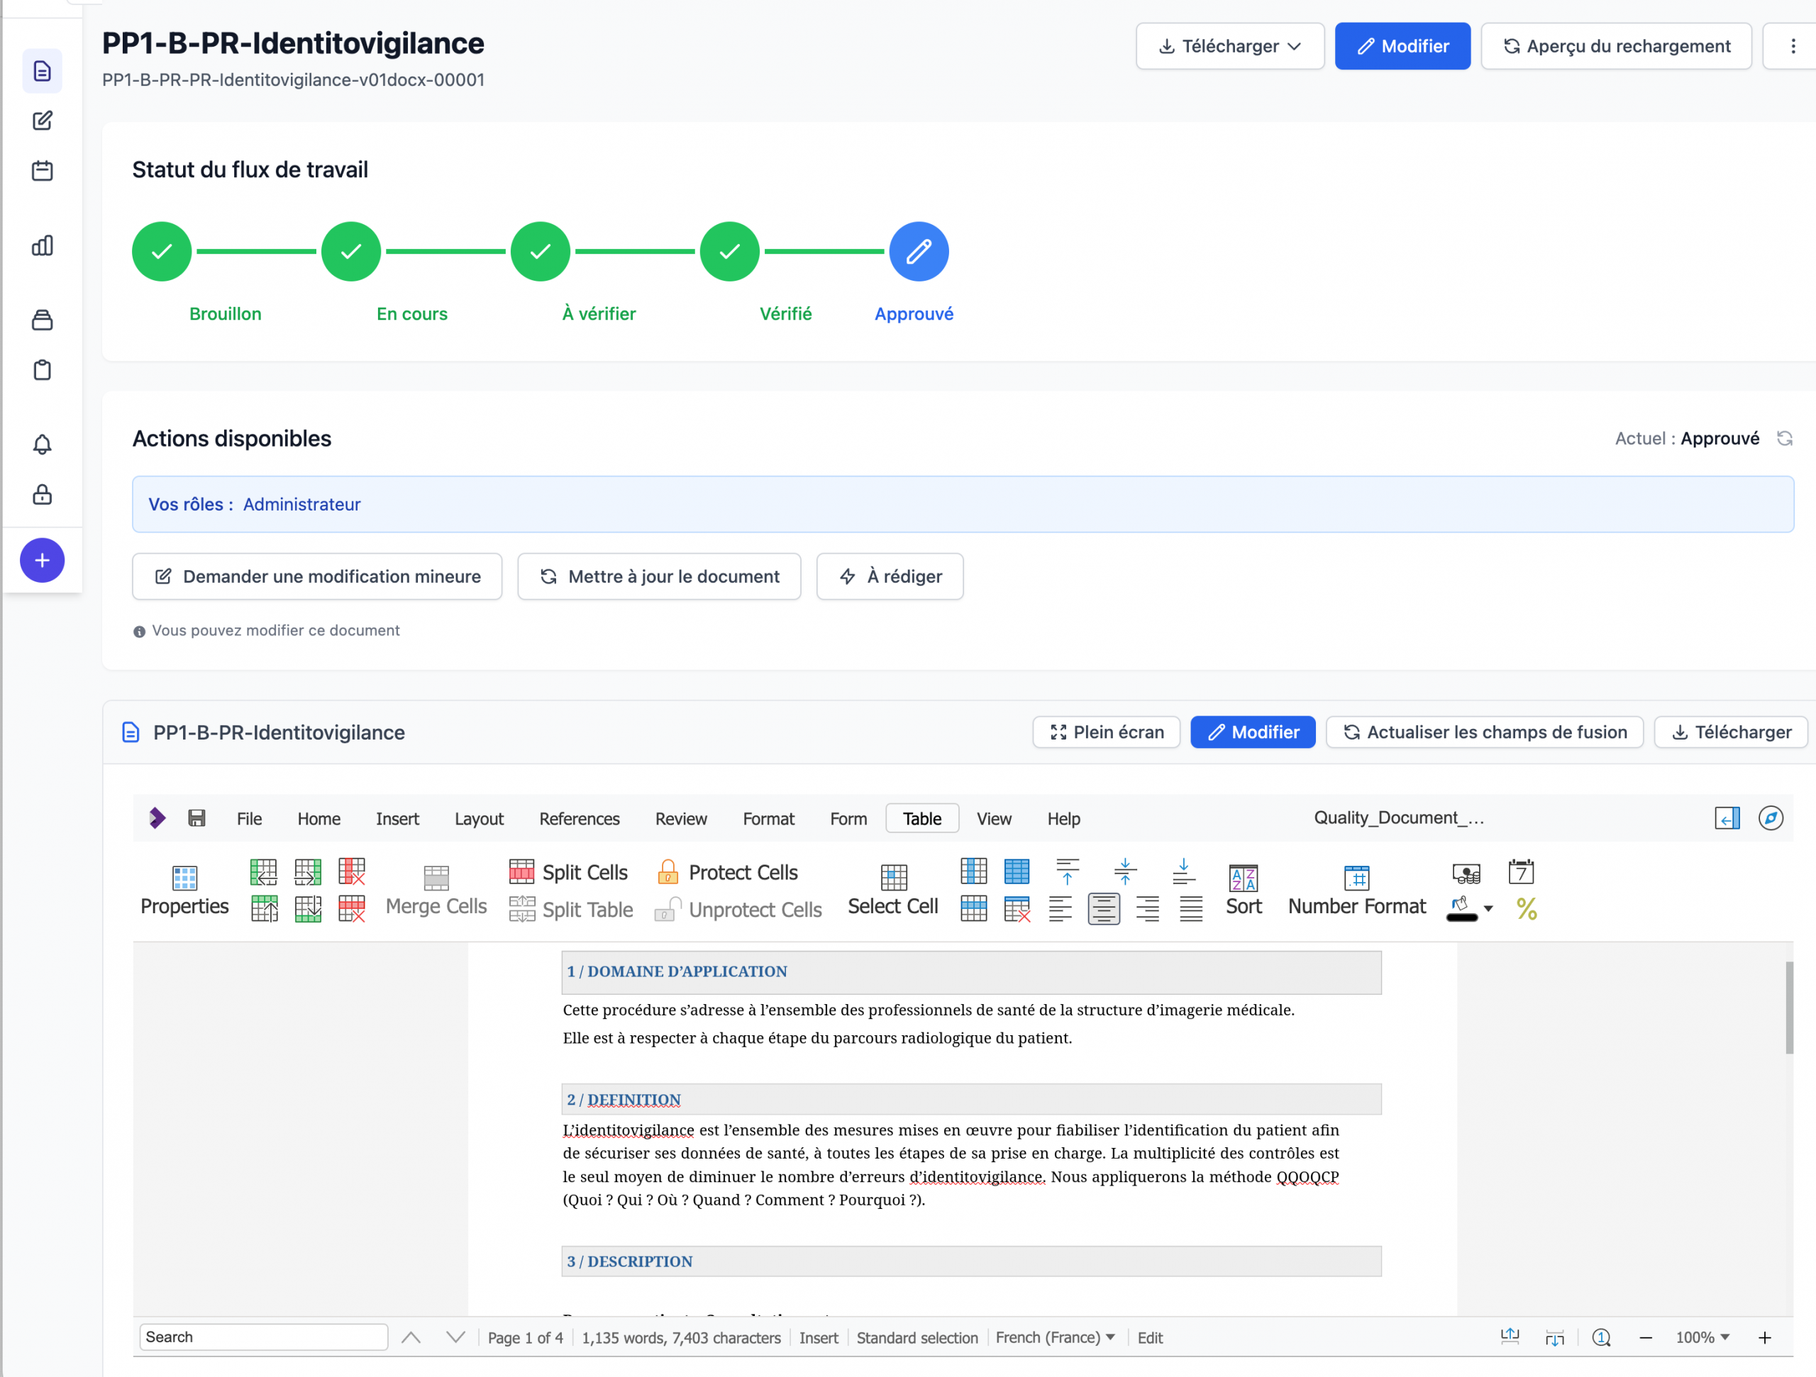Toggle center horizontal alignment in table ribbon
Image resolution: width=1816 pixels, height=1377 pixels.
[x=1103, y=909]
